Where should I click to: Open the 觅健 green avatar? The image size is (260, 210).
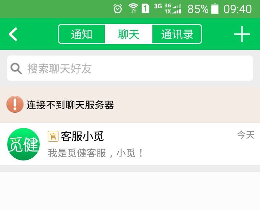[23, 144]
